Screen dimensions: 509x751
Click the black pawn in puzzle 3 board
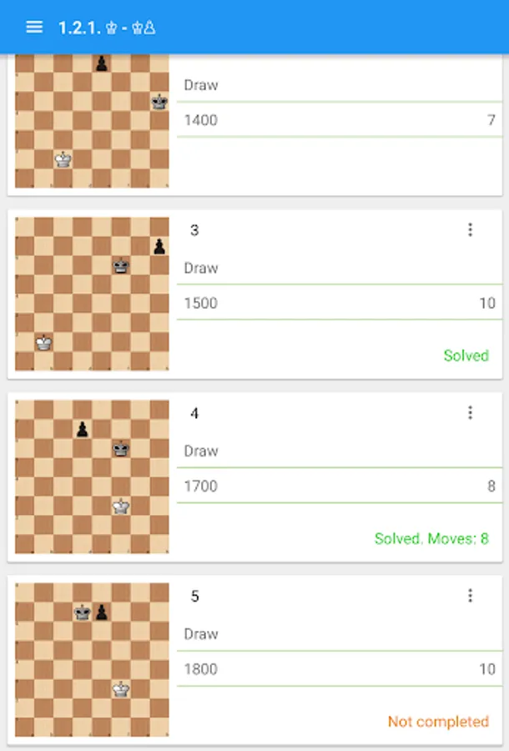pos(159,247)
